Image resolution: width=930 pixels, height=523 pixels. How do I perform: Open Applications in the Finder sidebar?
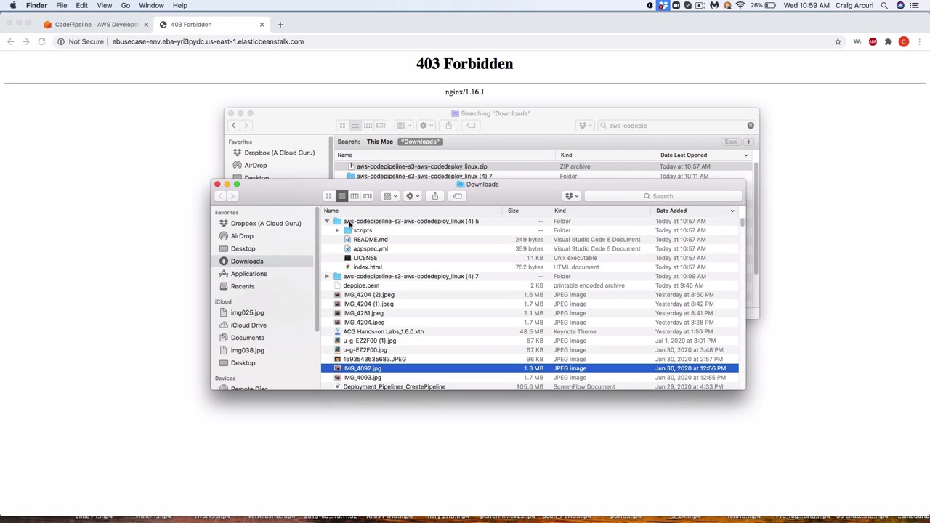248,274
